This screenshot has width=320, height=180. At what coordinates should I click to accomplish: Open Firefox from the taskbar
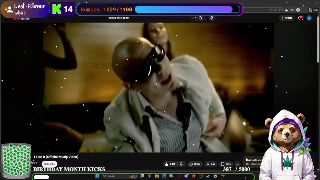[x=193, y=176]
